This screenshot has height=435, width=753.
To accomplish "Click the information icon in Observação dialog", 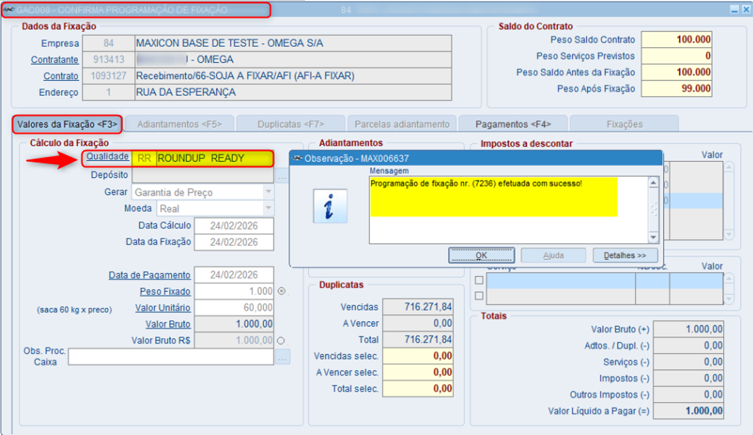I will (x=330, y=206).
